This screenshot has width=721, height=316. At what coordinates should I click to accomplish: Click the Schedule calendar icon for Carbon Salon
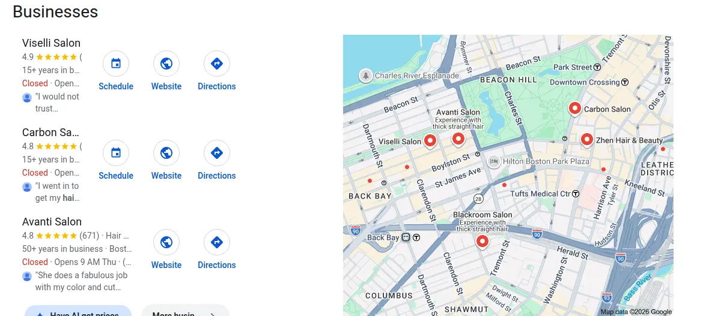click(116, 153)
